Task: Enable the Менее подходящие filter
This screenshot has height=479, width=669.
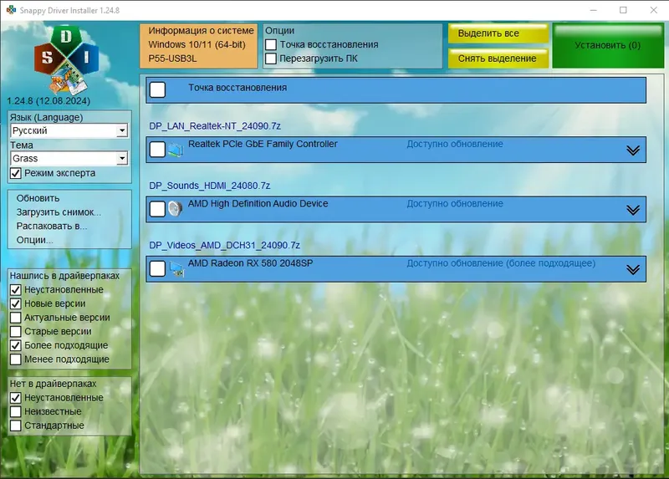Action: point(16,359)
